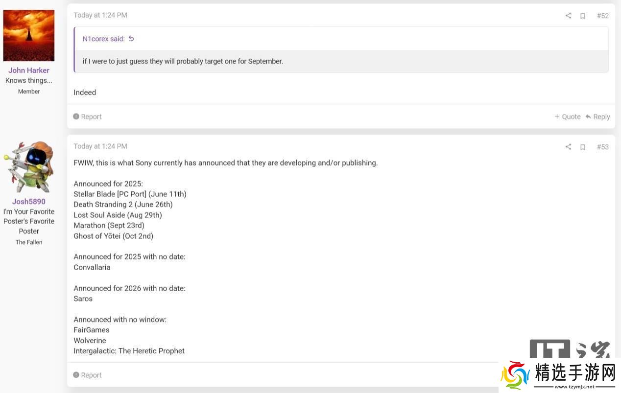The width and height of the screenshot is (621, 393).
Task: Click the share icon on post #52
Action: (x=568, y=16)
